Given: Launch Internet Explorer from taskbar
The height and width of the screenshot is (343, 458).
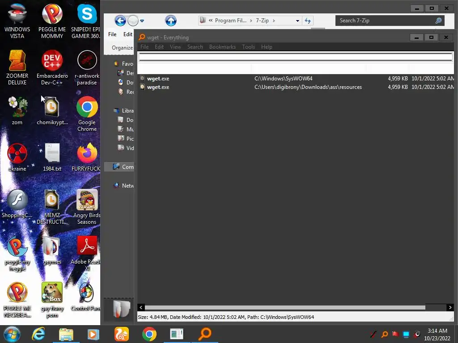Looking at the screenshot, I should (38, 334).
